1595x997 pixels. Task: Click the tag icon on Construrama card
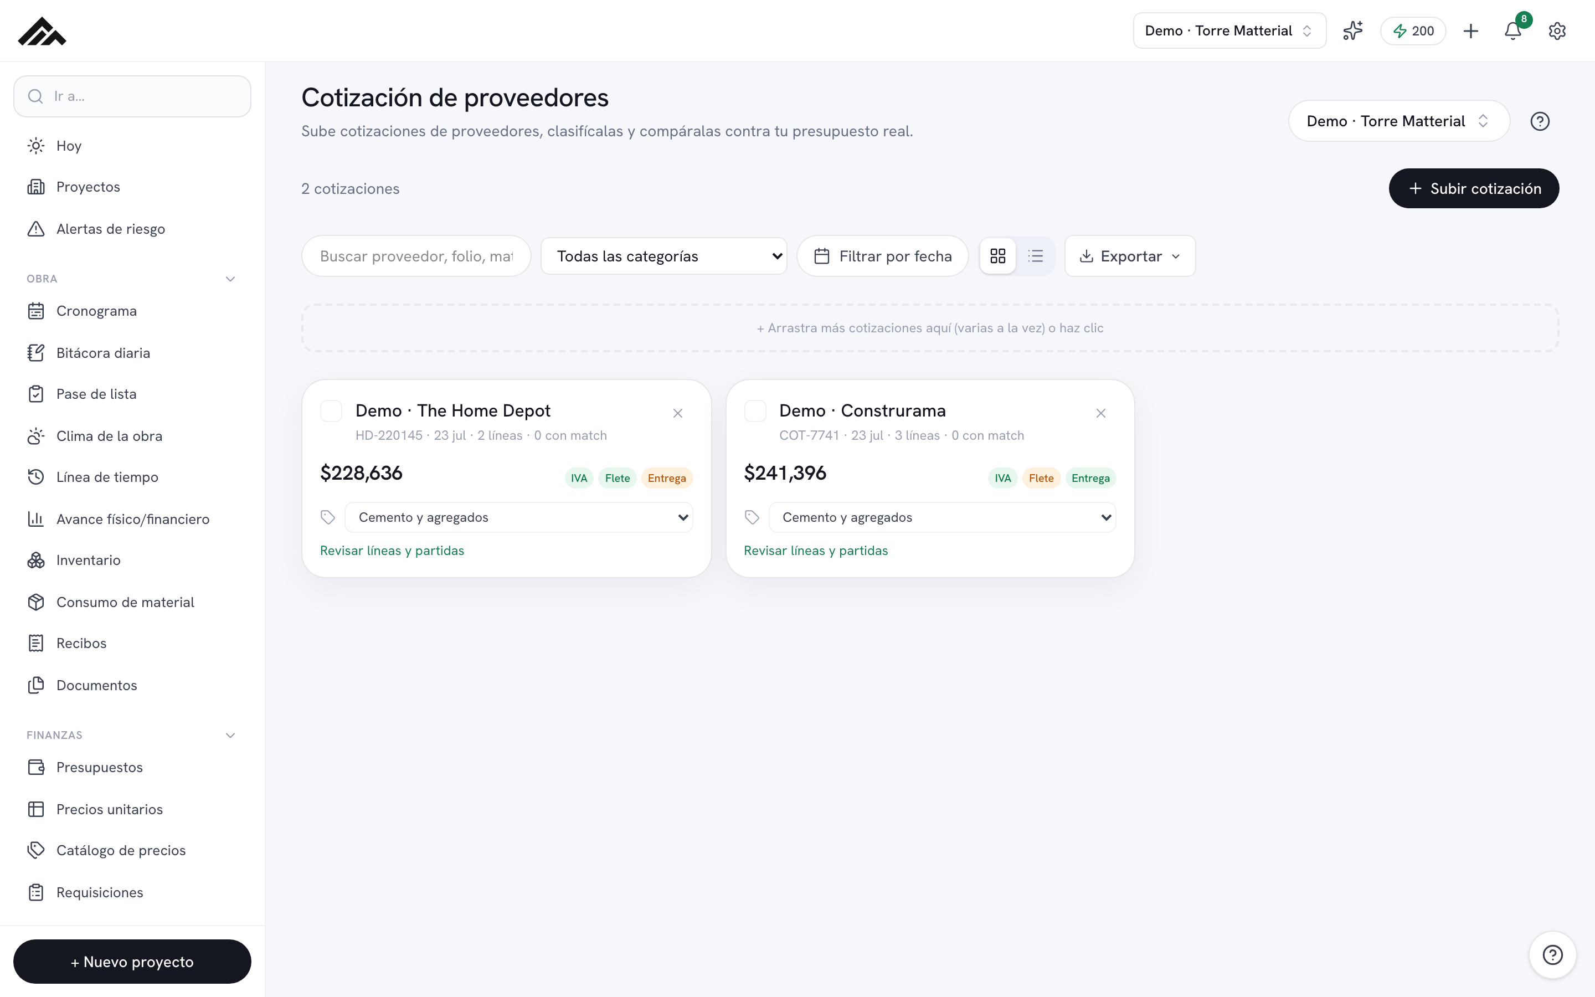pos(752,518)
